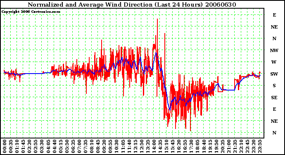This screenshot has width=285, height=155.
Task: Click the topmost E direction label
Action: click(x=274, y=15)
